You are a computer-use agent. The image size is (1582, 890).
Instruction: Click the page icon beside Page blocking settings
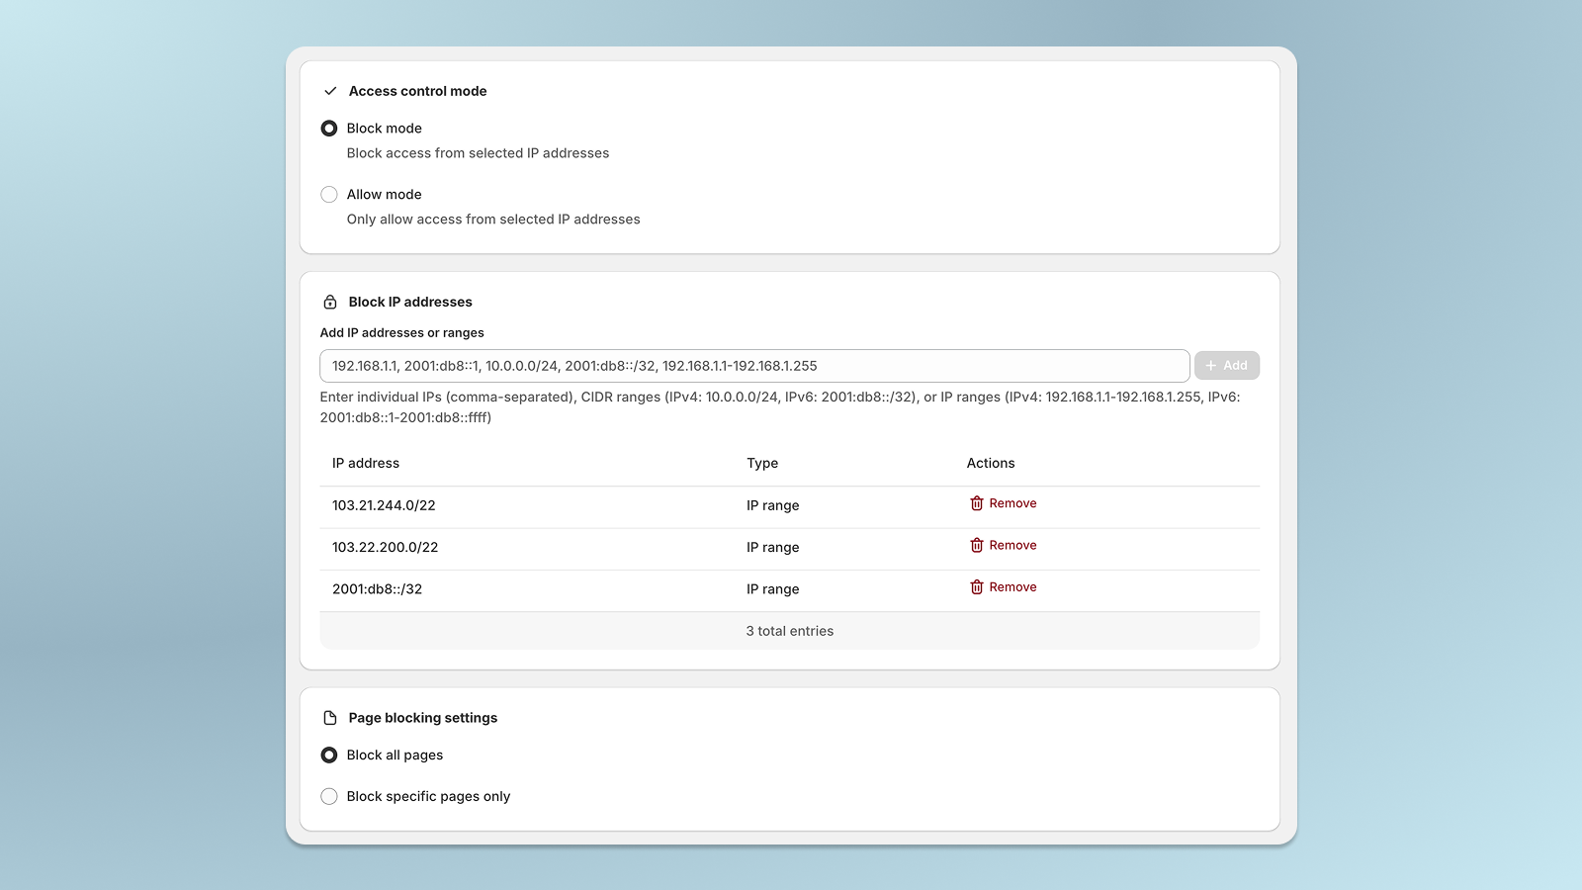tap(330, 718)
